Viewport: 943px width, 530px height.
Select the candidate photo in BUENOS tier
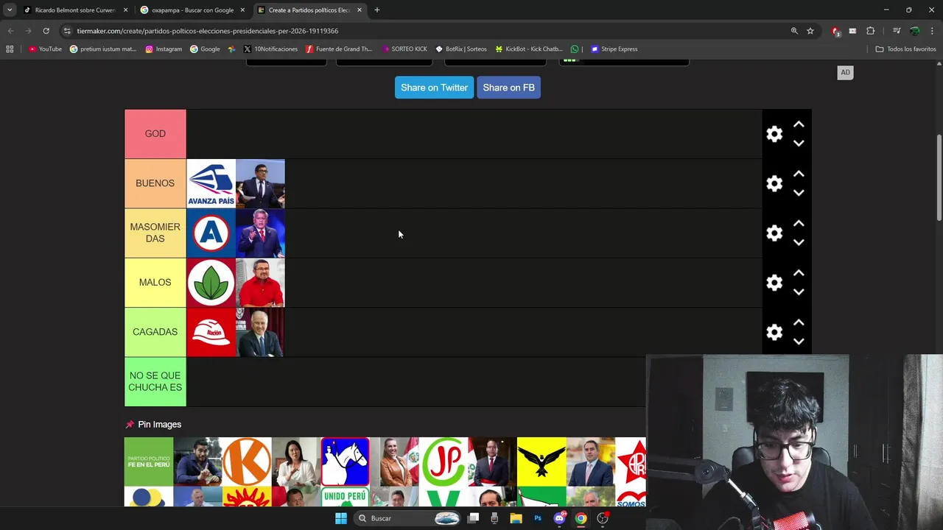[x=260, y=183]
